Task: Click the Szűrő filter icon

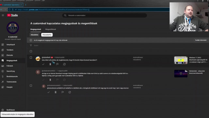Action: pos(31,46)
